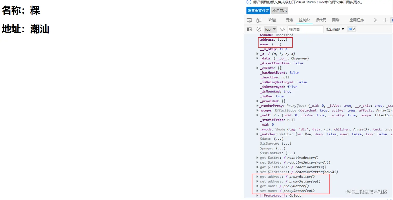Expand set $listeners reactiveSetter

point(258,172)
